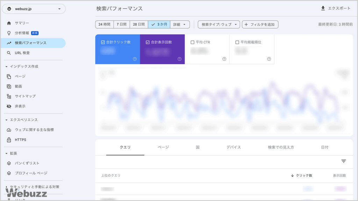Click the download icon next to エクスポート
The image size is (358, 201).
point(323,8)
